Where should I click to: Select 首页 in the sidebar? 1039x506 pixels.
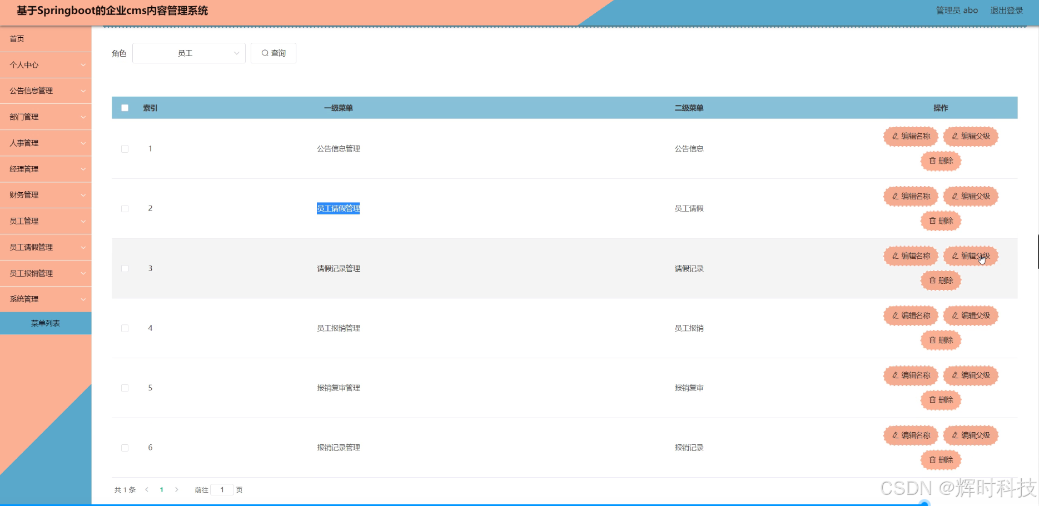[x=16, y=39]
